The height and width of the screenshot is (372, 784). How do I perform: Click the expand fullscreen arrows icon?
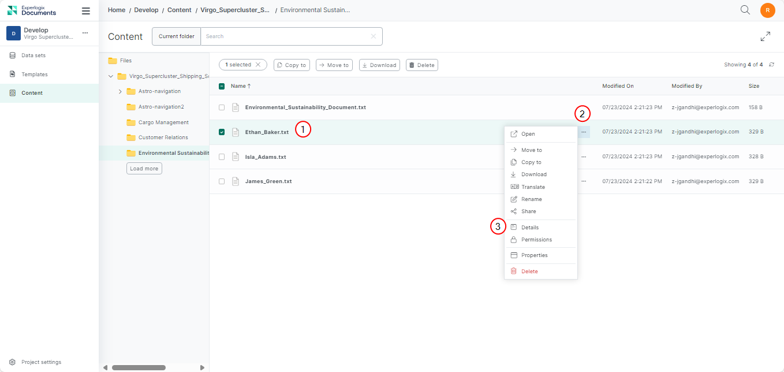pos(766,36)
